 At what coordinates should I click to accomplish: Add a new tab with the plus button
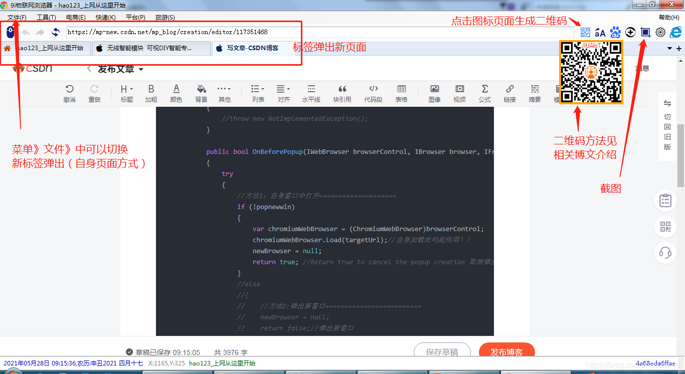coord(679,49)
